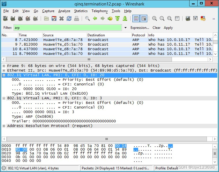Open the capture interfaces list icon

tap(5, 18)
